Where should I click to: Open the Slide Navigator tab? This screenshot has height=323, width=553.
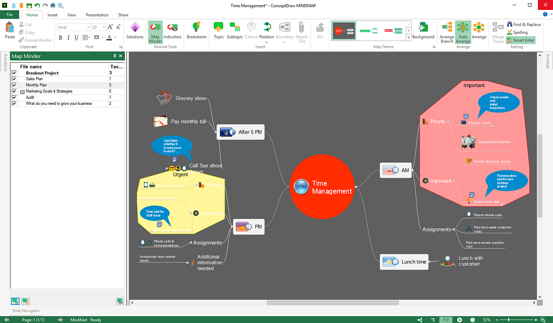coord(26,310)
